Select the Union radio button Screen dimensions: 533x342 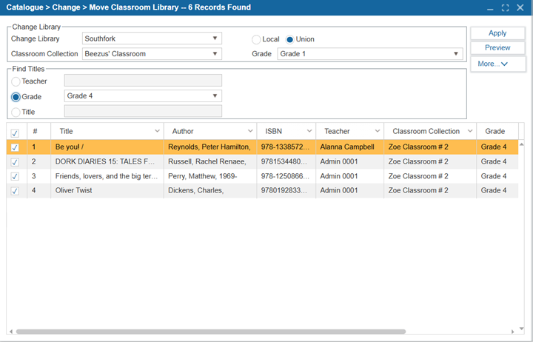coord(289,40)
